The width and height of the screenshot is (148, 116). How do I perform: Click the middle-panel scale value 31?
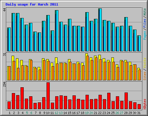tap(5, 55)
